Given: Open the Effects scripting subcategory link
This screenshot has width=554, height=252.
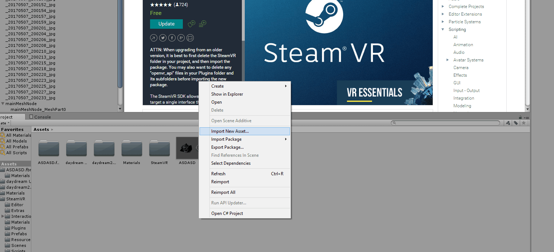Looking at the screenshot, I should 460,75.
